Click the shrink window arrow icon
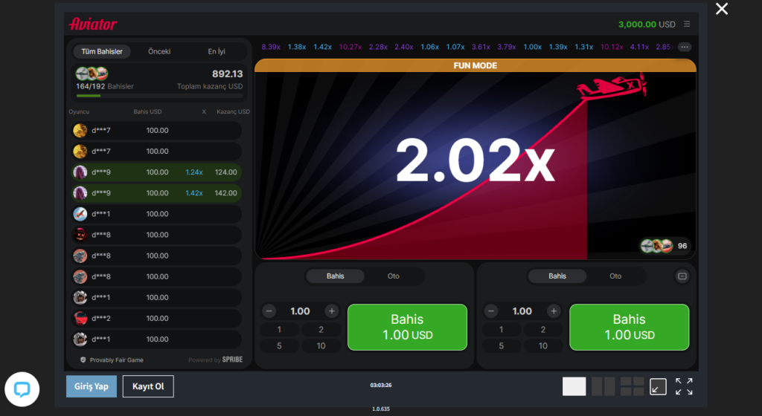762x416 pixels. click(x=658, y=386)
